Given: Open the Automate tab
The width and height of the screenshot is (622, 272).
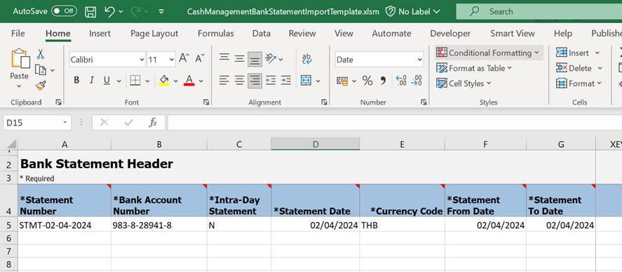Looking at the screenshot, I should point(391,34).
